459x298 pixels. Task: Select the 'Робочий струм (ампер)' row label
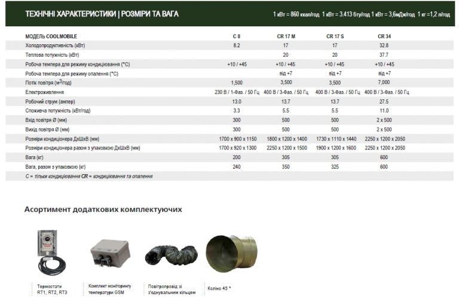pos(50,101)
